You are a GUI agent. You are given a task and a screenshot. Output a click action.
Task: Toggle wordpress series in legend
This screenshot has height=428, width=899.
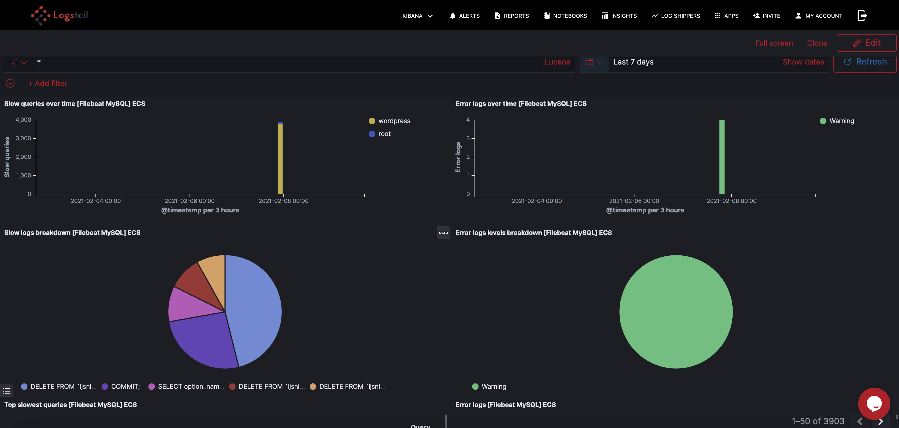point(394,121)
